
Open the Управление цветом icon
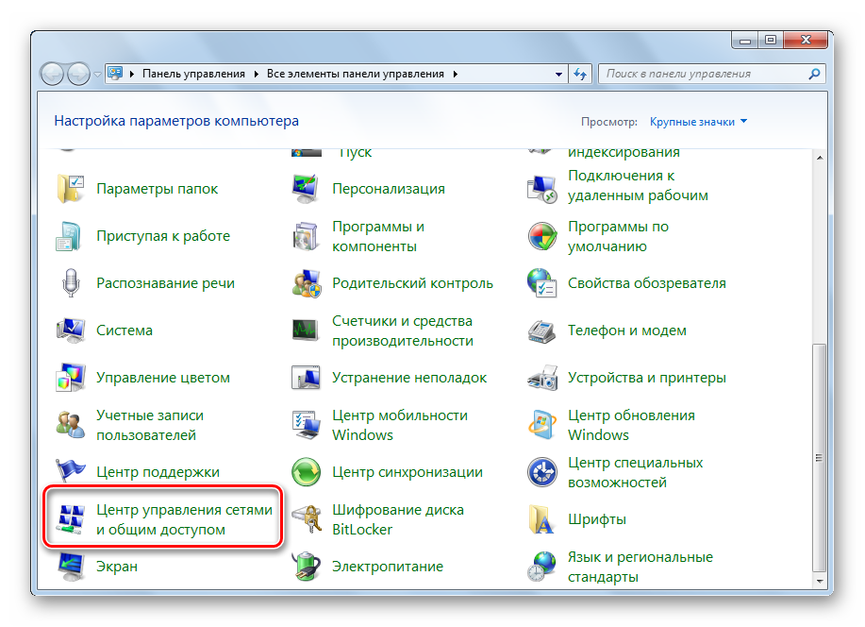coord(72,377)
